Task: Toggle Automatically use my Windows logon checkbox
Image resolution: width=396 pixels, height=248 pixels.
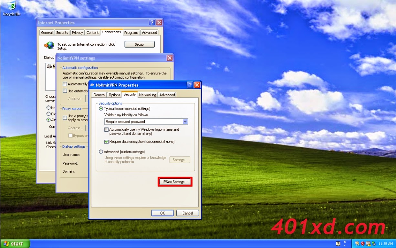Action: pos(106,129)
